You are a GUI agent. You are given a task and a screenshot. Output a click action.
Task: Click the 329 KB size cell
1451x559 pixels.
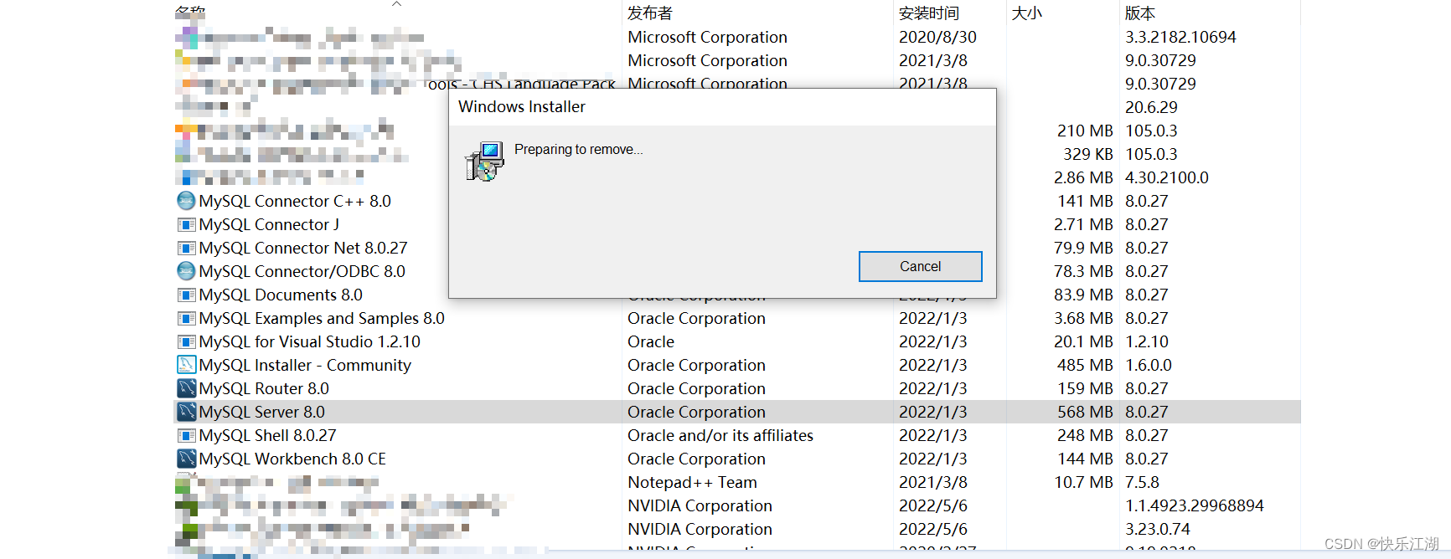[x=1088, y=154]
